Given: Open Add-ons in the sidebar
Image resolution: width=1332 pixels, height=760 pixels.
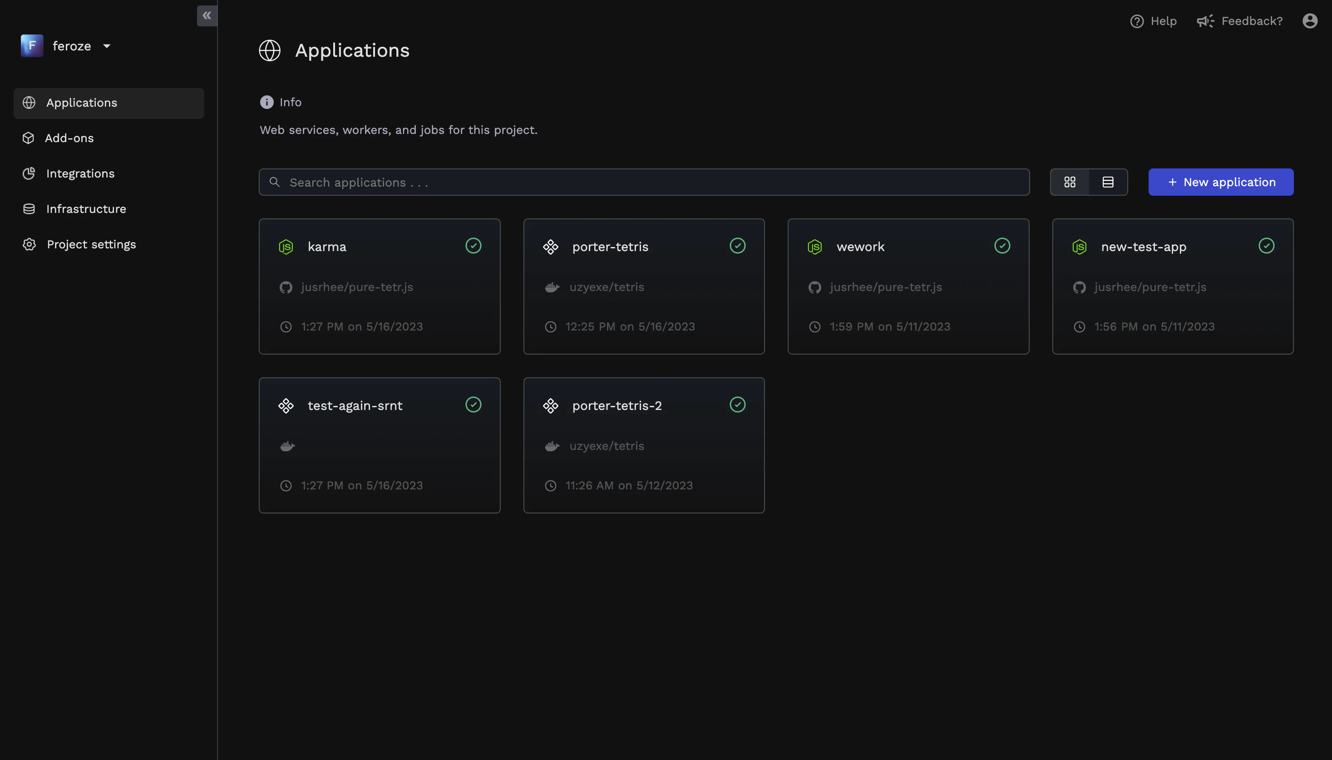Looking at the screenshot, I should click(x=69, y=138).
